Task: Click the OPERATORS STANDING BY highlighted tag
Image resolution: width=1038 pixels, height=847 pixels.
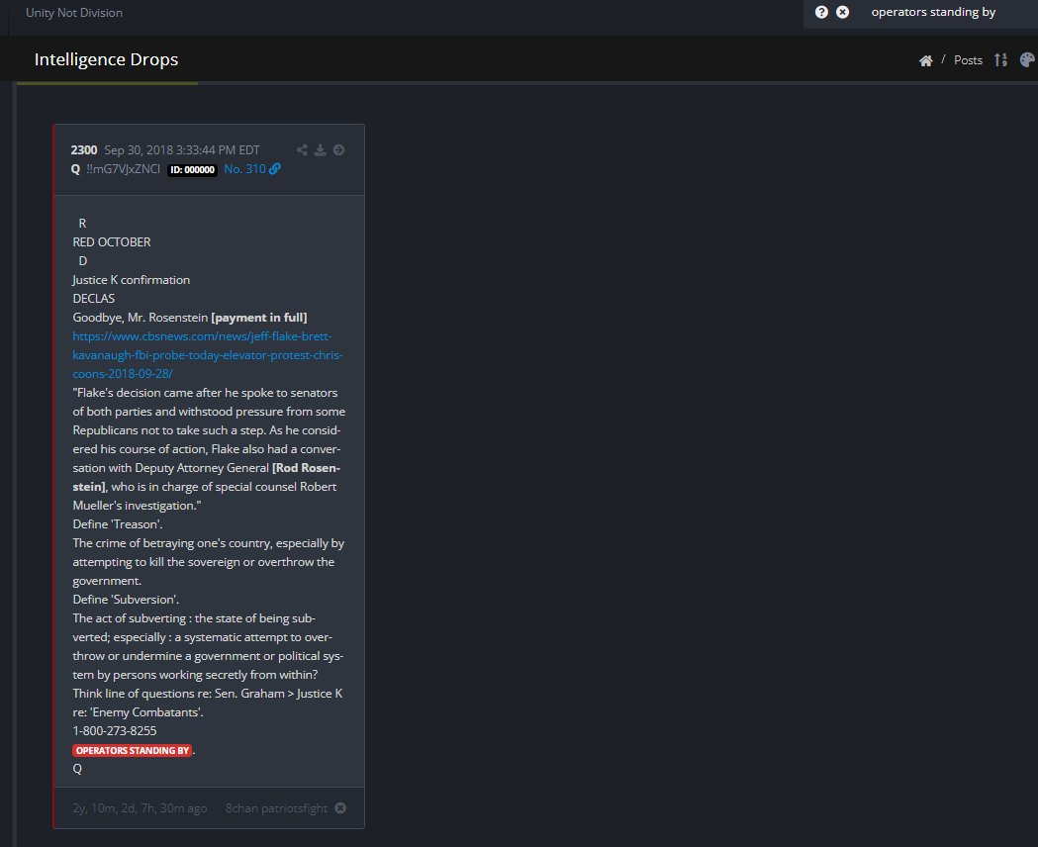Action: click(x=133, y=750)
